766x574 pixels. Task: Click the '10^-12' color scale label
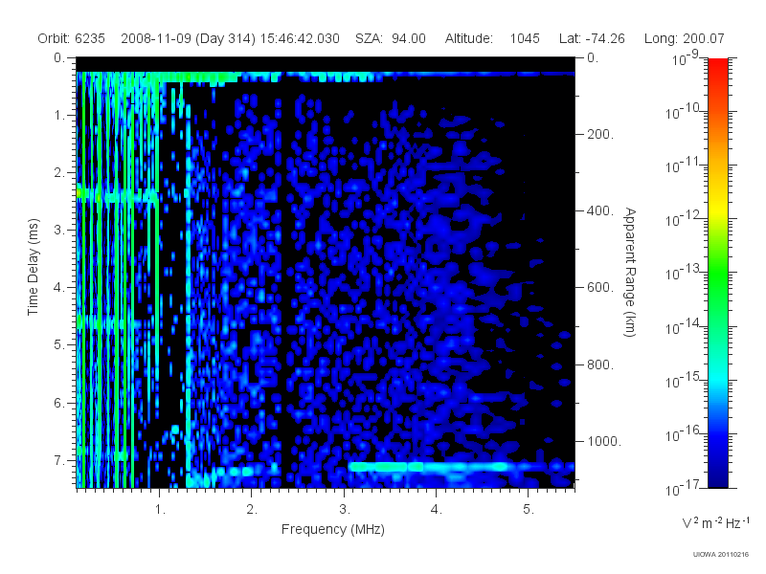(685, 218)
